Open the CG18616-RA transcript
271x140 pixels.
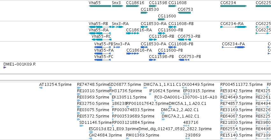point(132,33)
